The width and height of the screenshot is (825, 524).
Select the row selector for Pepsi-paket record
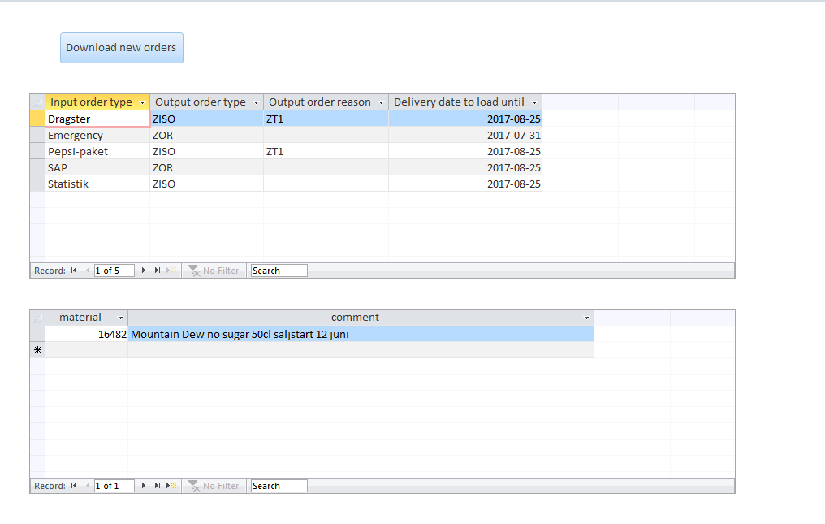click(x=37, y=152)
